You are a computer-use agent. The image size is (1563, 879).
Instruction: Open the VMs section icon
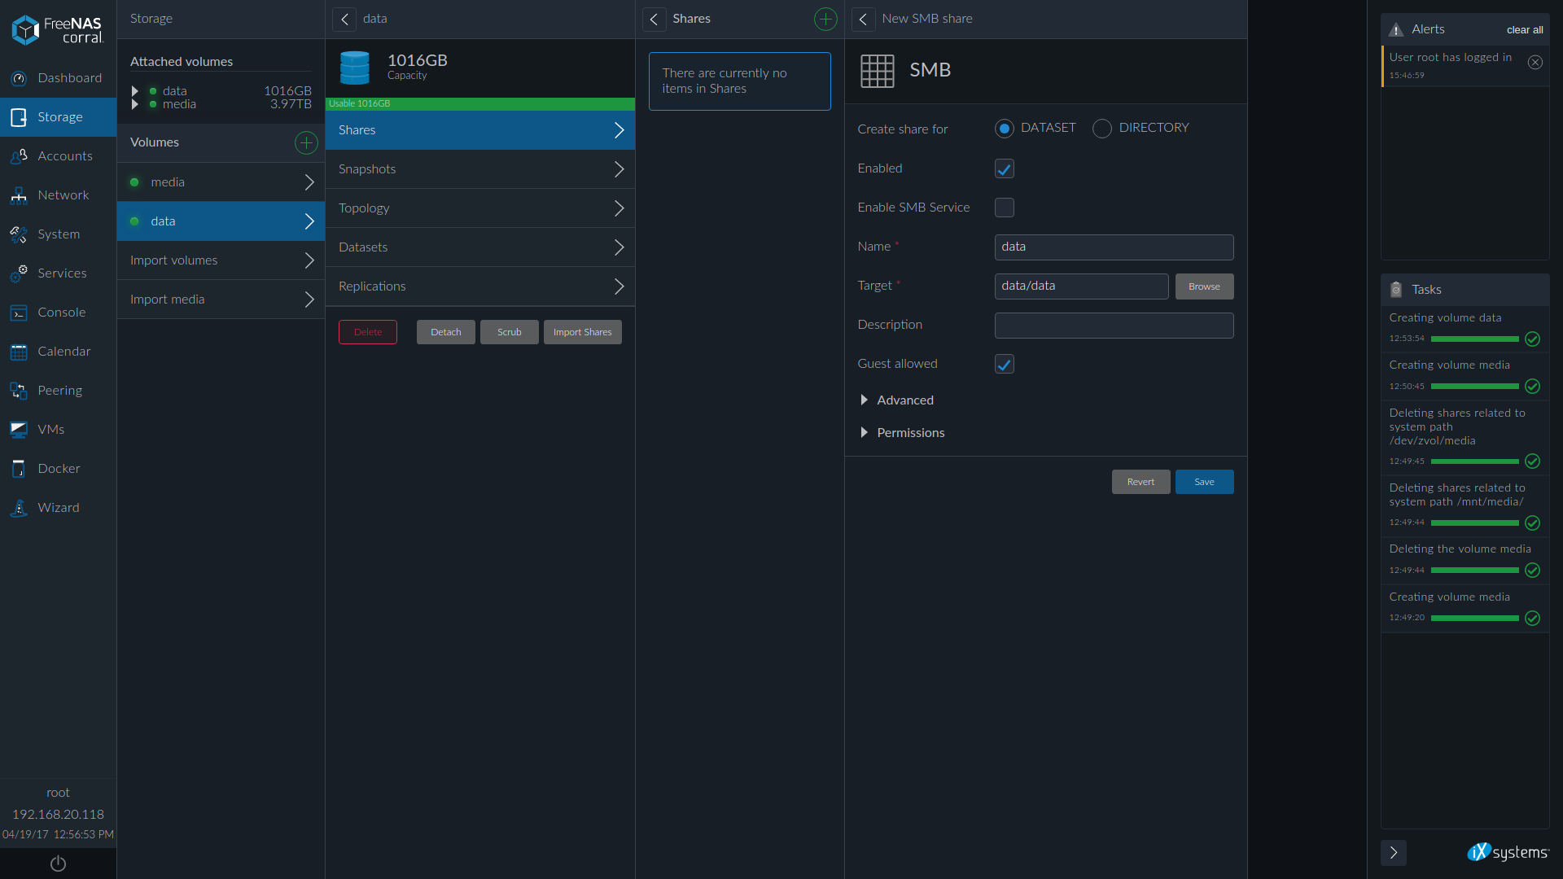click(19, 430)
